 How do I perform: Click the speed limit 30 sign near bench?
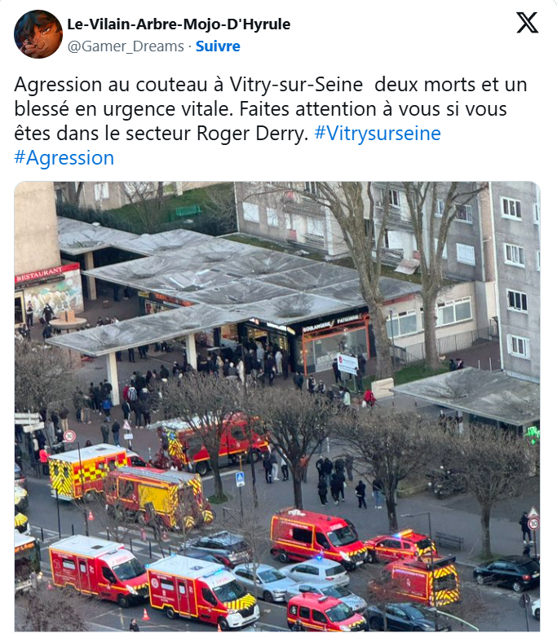[533, 524]
